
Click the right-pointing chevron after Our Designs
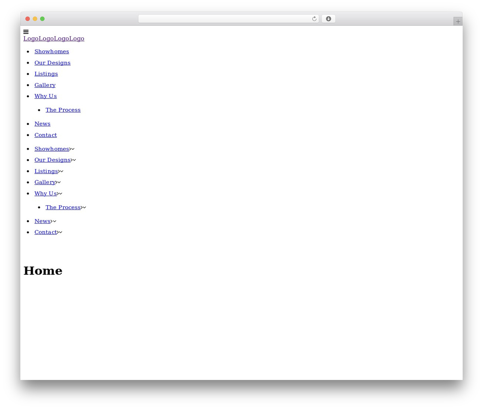coord(72,160)
